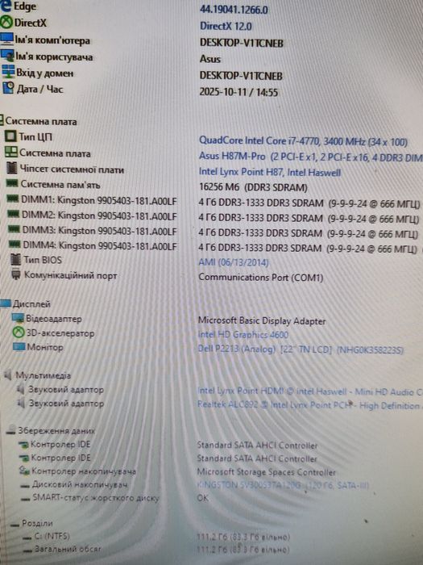Click the Загальний обсяг total size row
The width and height of the screenshot is (423, 565).
click(68, 549)
